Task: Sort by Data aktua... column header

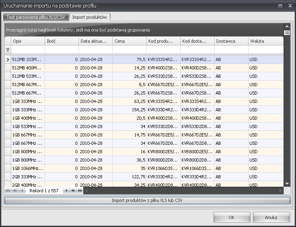Action: tap(96, 41)
